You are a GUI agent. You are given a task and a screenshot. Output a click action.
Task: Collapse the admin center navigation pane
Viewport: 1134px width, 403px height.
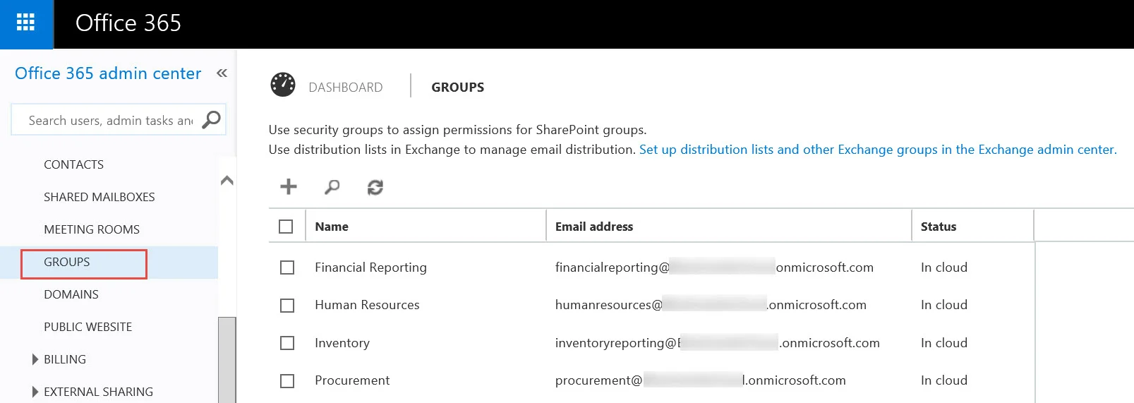(x=222, y=73)
